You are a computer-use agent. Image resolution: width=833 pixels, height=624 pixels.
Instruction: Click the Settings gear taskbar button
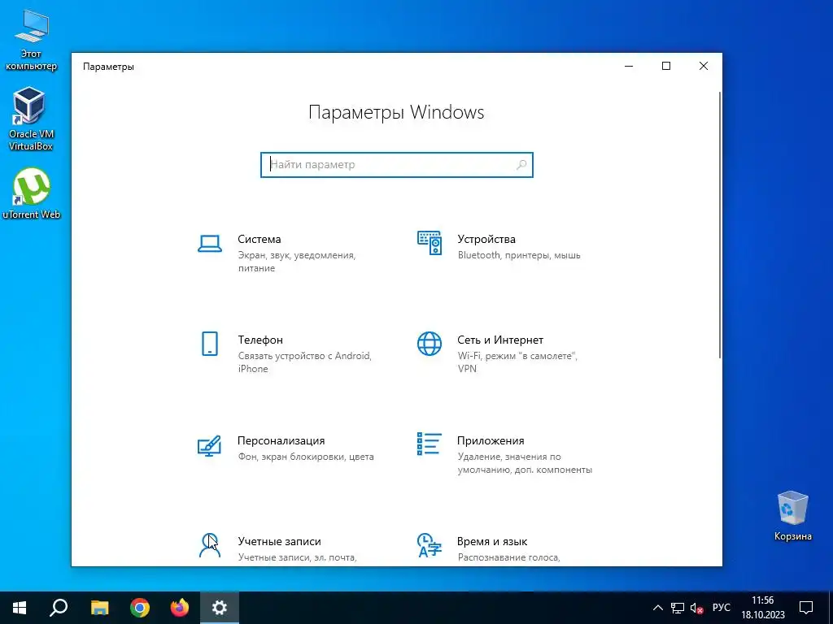(x=220, y=608)
